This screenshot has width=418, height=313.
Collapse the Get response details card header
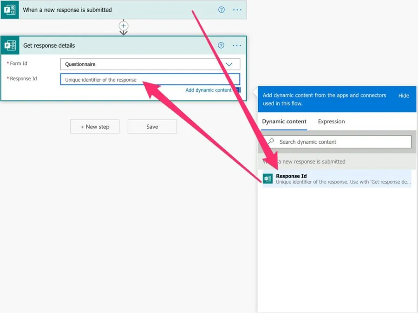pos(116,45)
